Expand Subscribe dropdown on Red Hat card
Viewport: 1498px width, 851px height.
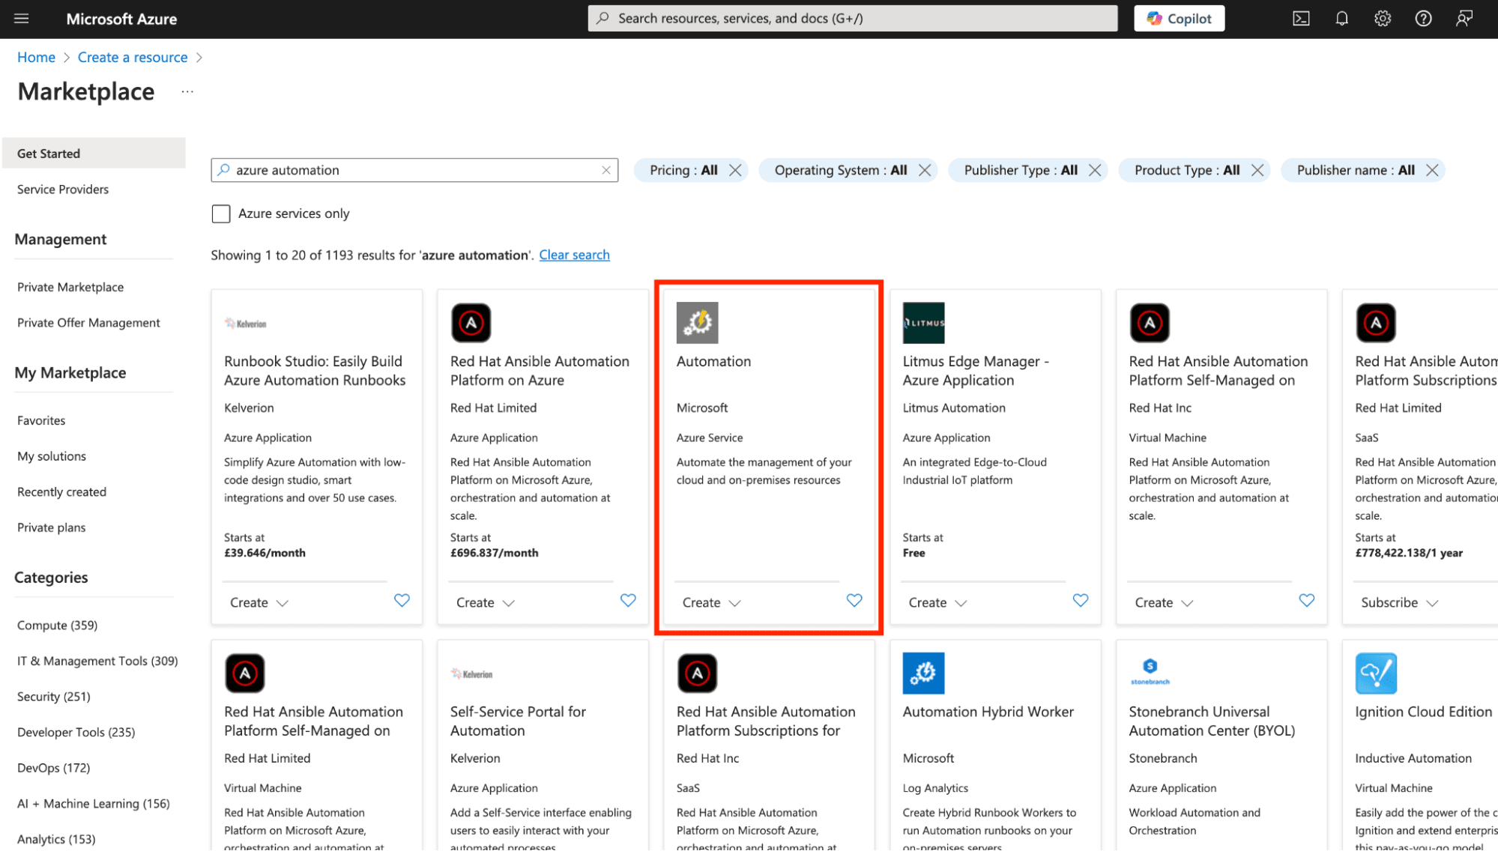(1399, 603)
